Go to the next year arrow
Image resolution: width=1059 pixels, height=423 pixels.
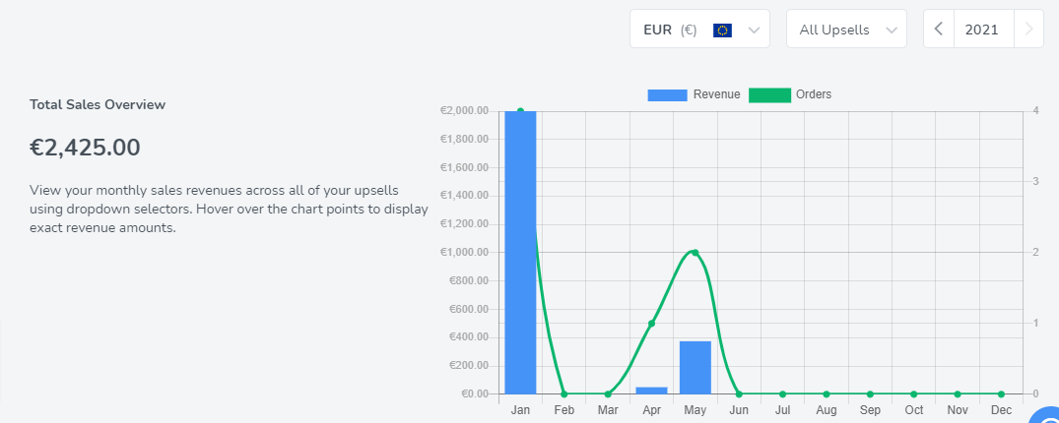1028,29
